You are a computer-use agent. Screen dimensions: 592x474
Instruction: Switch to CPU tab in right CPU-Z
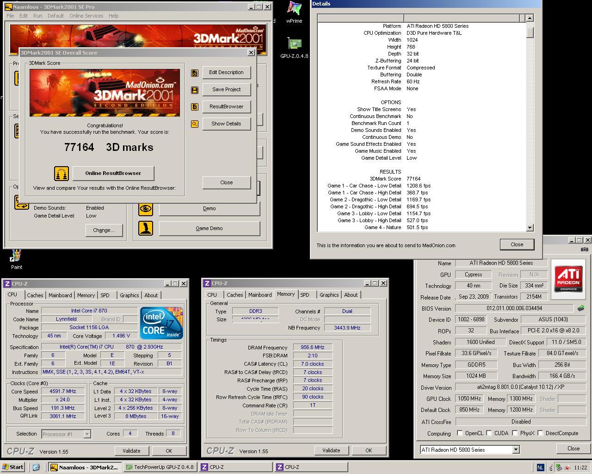(212, 295)
